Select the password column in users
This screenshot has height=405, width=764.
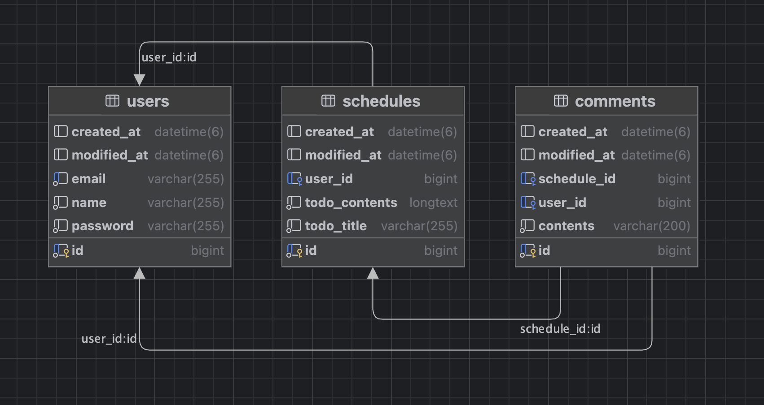(140, 226)
